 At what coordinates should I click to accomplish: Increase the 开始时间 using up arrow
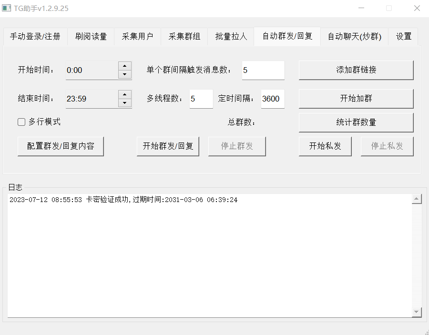124,66
